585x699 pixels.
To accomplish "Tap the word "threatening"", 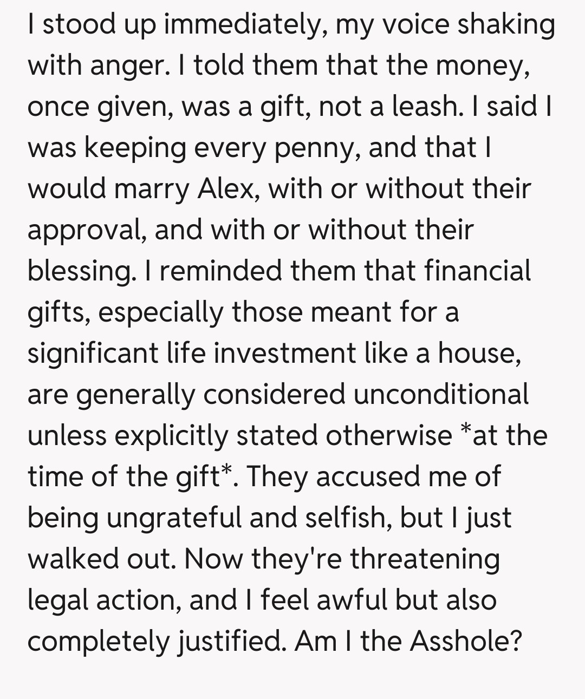I will pos(425,559).
